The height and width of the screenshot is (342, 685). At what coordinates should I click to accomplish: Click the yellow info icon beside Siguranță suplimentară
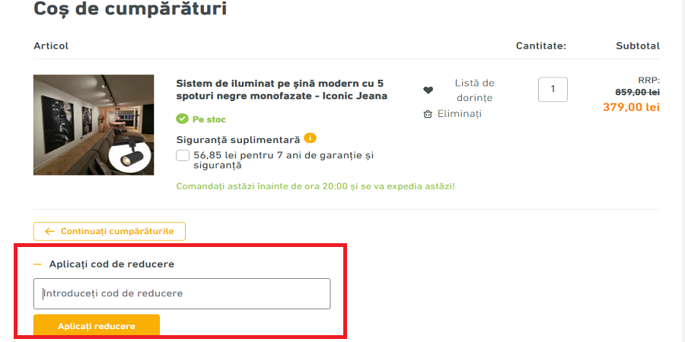click(x=310, y=138)
